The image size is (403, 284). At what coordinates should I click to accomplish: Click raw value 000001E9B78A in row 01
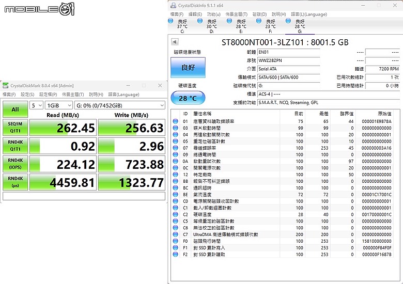click(377, 121)
